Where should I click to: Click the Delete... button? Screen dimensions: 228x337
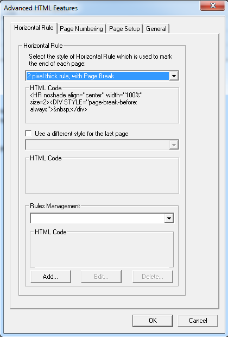pos(153,277)
